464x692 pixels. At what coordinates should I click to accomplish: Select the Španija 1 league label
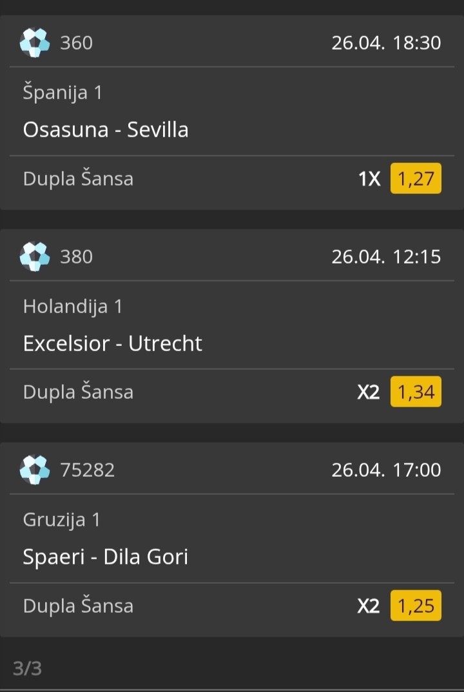[x=63, y=93]
